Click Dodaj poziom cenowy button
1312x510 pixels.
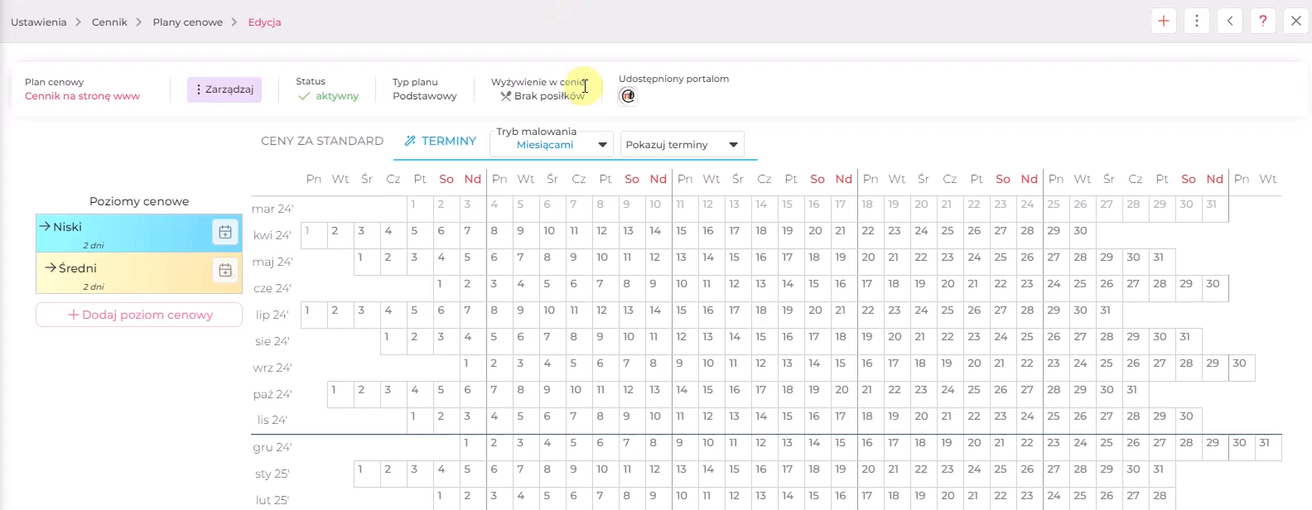[139, 315]
